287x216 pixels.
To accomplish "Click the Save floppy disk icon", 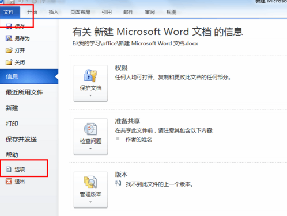I will pos(9,26).
